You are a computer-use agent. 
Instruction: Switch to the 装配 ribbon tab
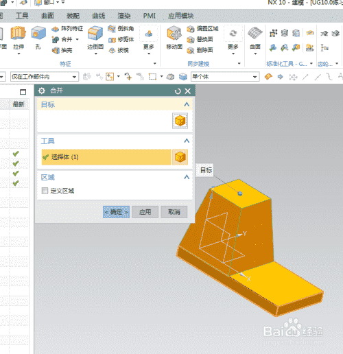click(x=73, y=16)
